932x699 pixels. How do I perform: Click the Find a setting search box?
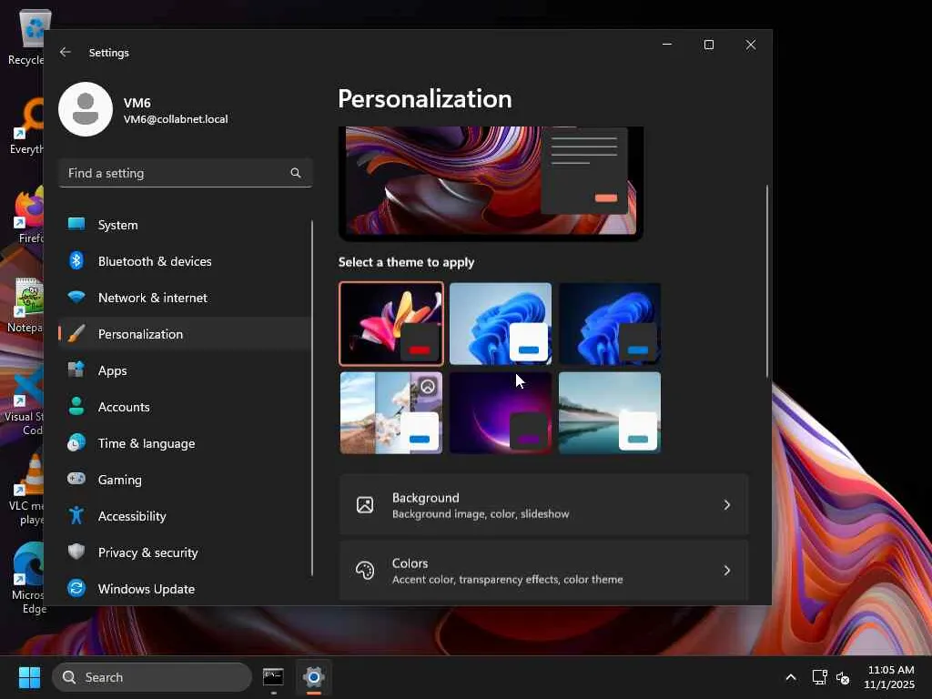[x=173, y=173]
